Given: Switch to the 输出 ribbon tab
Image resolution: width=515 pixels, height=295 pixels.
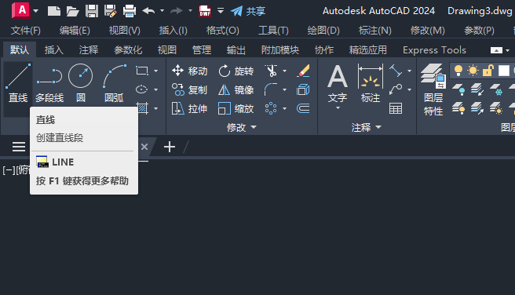Looking at the screenshot, I should pyautogui.click(x=236, y=50).
